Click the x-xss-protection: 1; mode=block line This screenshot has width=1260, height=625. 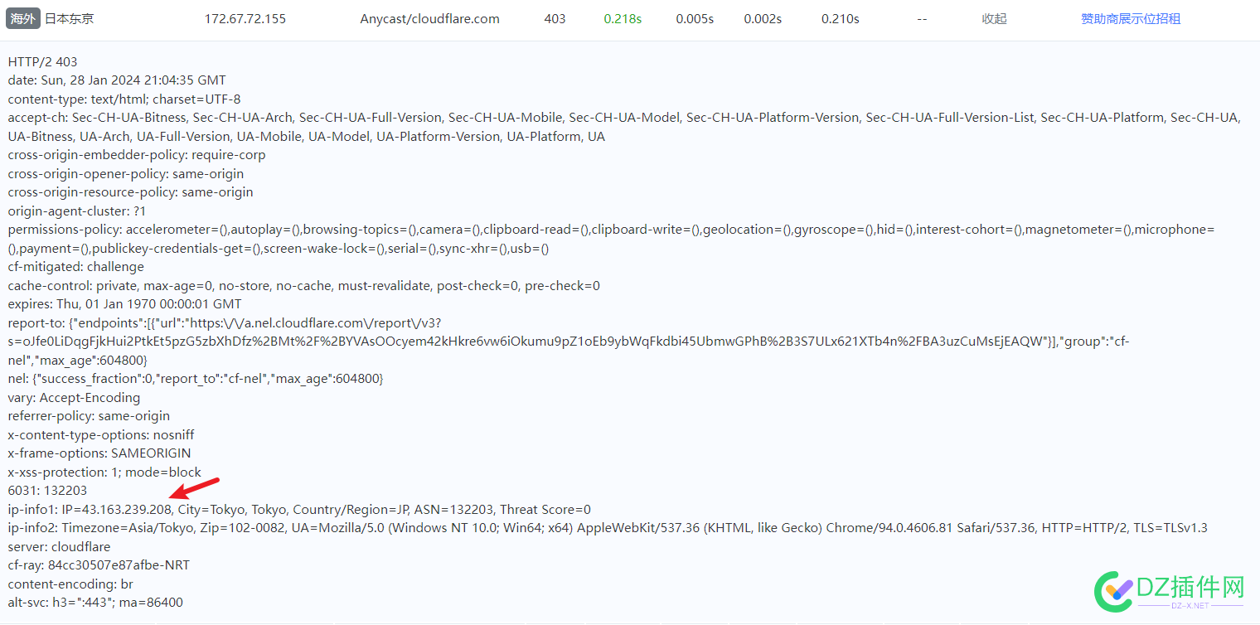click(x=104, y=472)
